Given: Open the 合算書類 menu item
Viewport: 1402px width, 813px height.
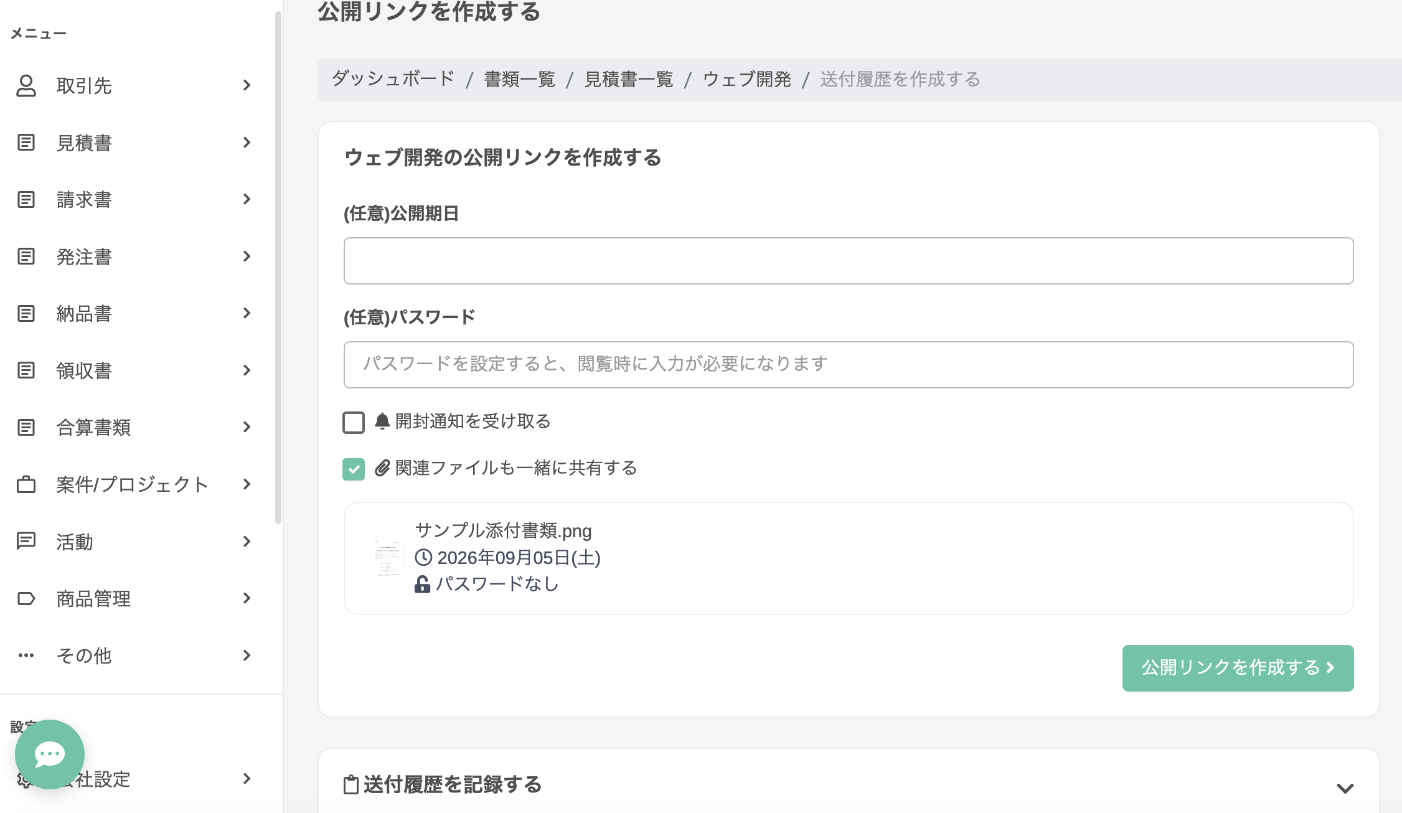Looking at the screenshot, I should click(x=136, y=427).
